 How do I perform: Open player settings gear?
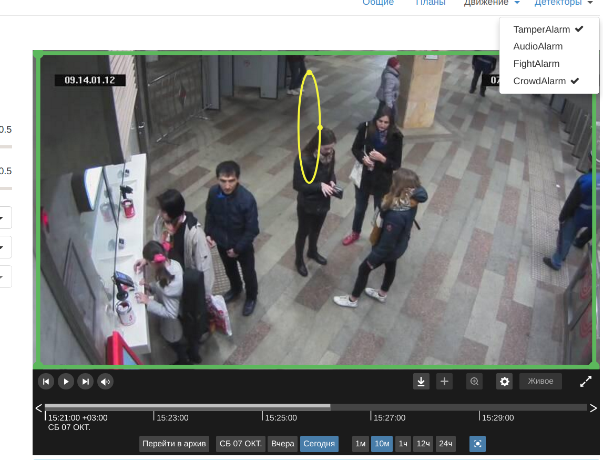[x=505, y=382]
